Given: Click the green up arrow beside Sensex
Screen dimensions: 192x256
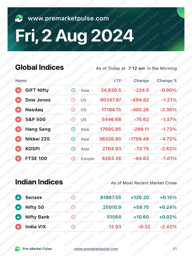Looking at the screenshot, I should pyautogui.click(x=18, y=197).
